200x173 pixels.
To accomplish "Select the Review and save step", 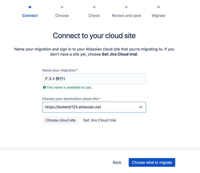I will click(126, 16).
